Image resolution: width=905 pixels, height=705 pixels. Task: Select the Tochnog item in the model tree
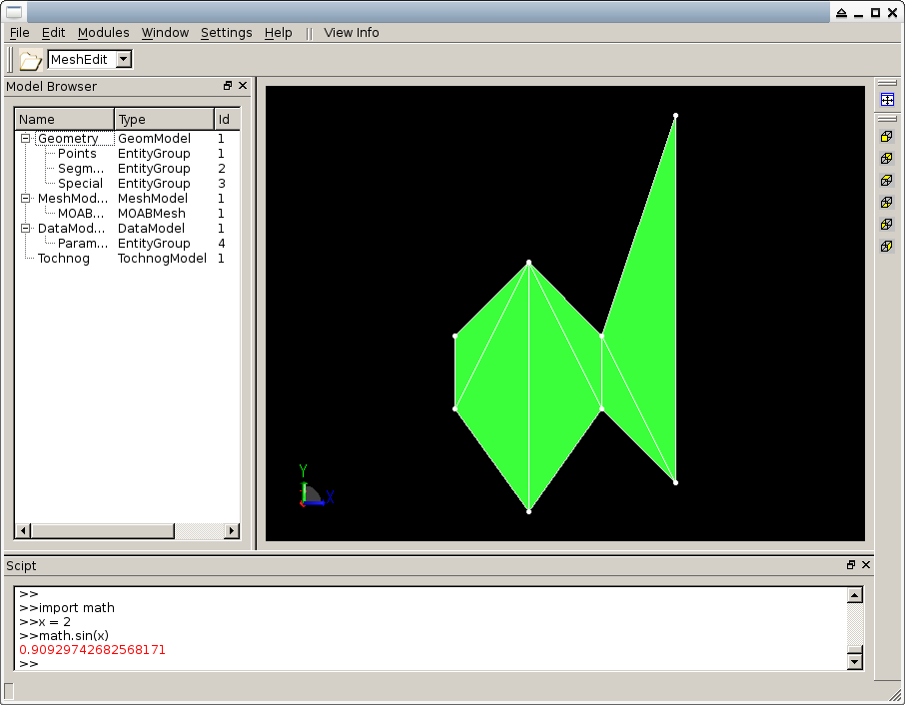coord(63,259)
